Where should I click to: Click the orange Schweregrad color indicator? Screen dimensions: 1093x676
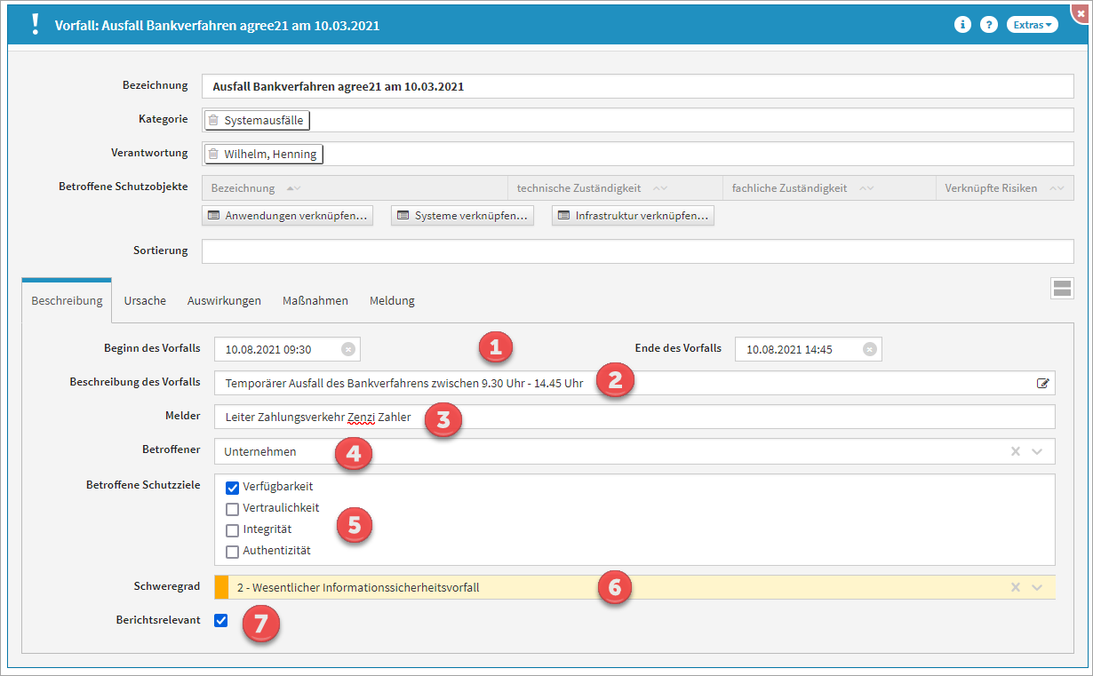tap(221, 587)
